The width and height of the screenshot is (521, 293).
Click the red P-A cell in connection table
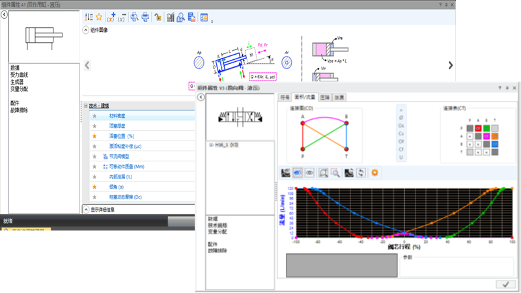(x=478, y=128)
